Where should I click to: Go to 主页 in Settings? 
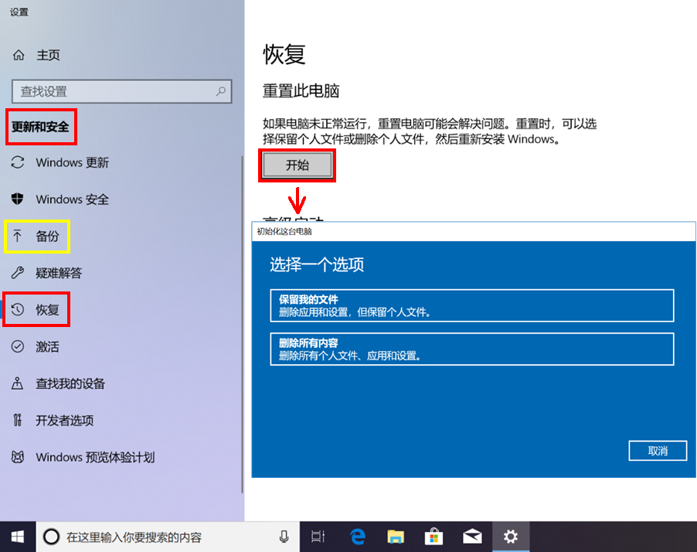pos(48,55)
